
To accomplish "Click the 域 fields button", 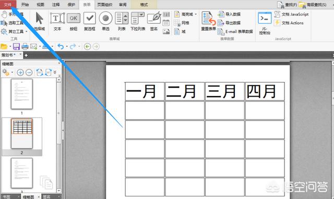I will point(180,31).
